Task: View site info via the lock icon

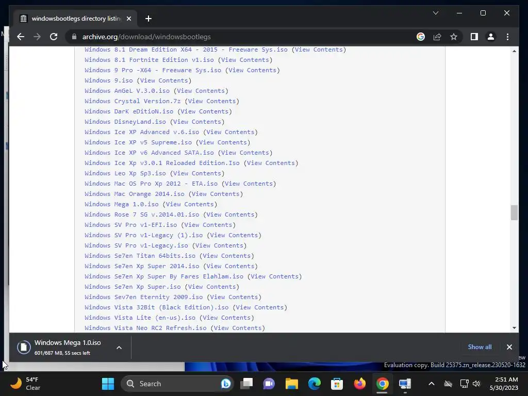Action: 74,37
